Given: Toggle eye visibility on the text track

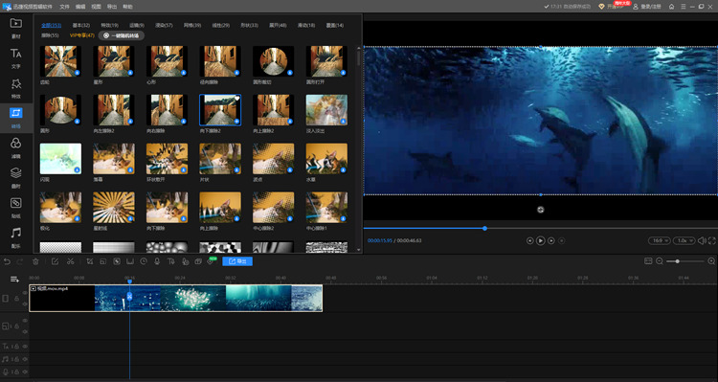Looking at the screenshot, I should tap(25, 347).
